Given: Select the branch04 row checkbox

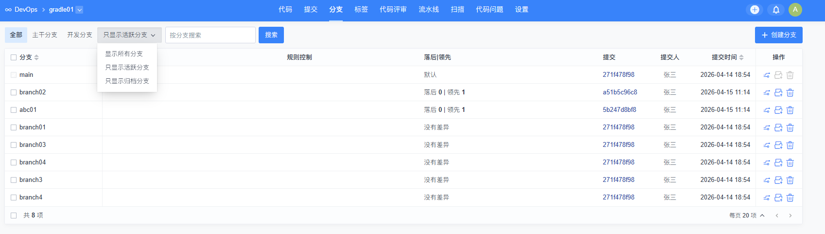Looking at the screenshot, I should pos(14,162).
